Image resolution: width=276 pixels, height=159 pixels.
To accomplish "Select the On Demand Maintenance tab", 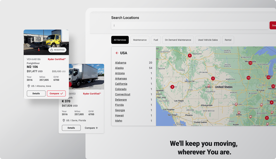I will point(178,40).
